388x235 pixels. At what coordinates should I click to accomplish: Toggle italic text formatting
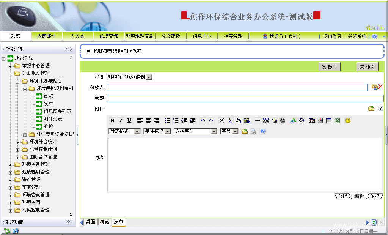(121, 121)
